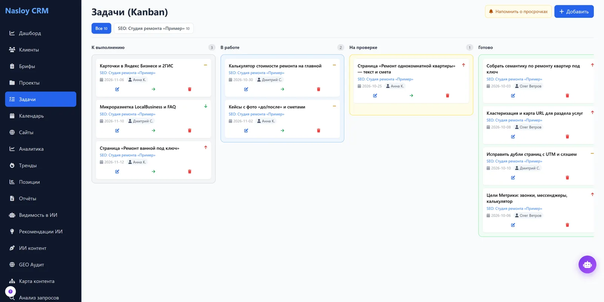Advance «Кейсы с фото «до/после» и сметами» with the arrow
Viewport: 604px width, 302px height.
tap(282, 131)
